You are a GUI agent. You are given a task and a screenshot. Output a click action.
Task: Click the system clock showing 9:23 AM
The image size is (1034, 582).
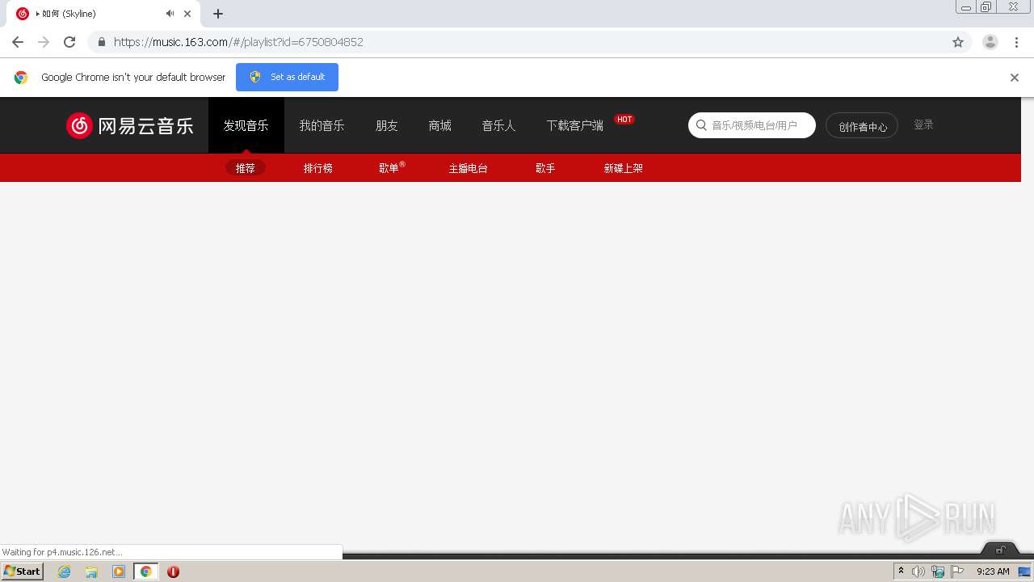[993, 571]
